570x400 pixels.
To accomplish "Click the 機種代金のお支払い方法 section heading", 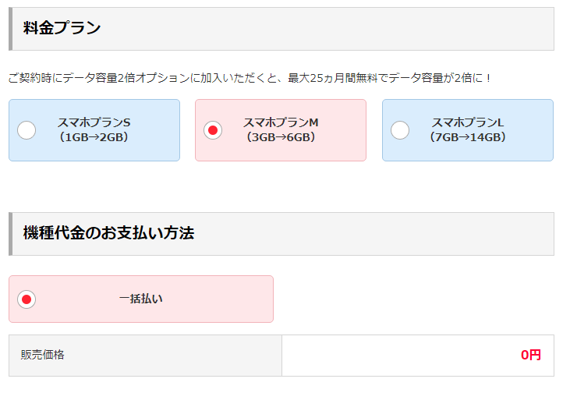I will point(108,233).
